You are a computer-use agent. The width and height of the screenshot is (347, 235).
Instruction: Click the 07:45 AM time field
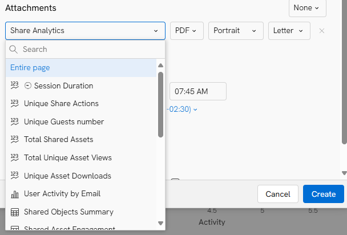(x=198, y=91)
